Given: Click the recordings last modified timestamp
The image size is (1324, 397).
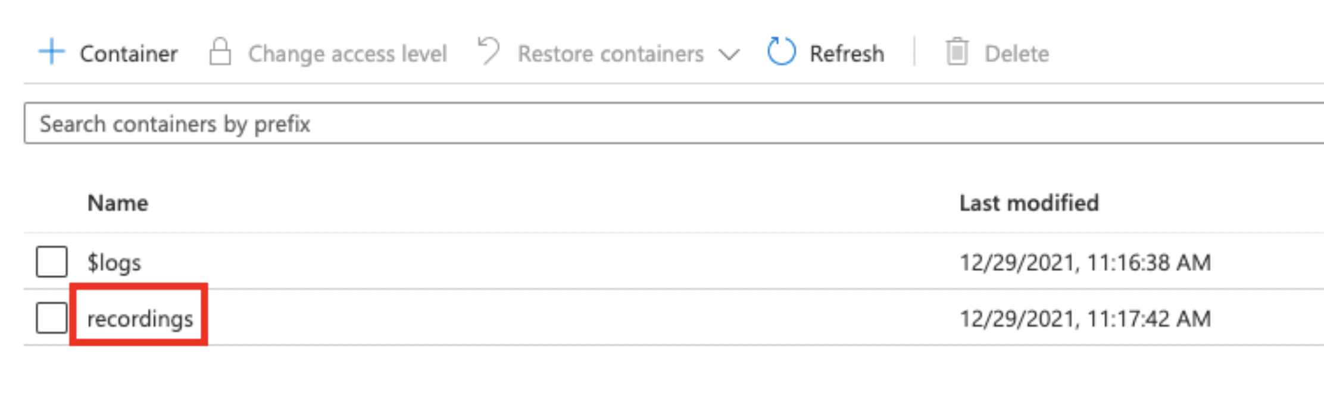Looking at the screenshot, I should point(1085,319).
